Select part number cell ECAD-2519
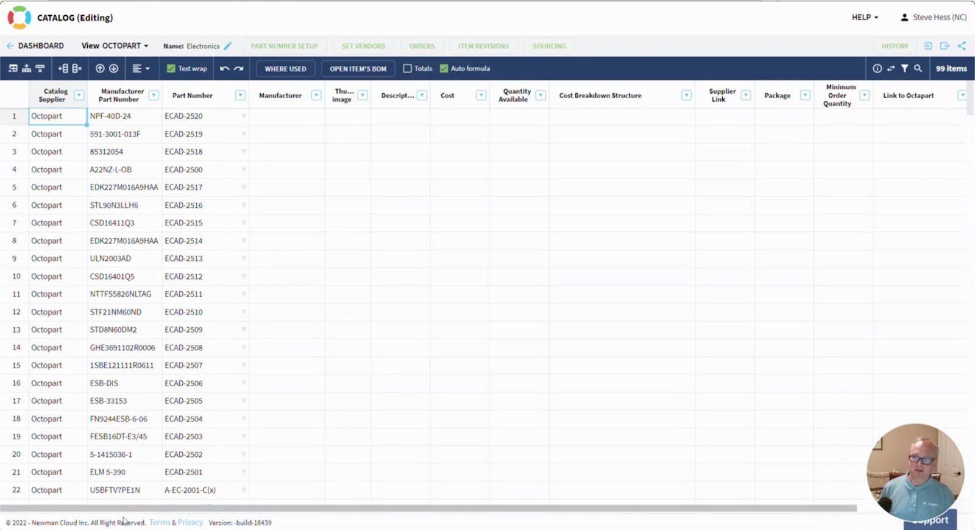The width and height of the screenshot is (975, 530). [x=205, y=134]
